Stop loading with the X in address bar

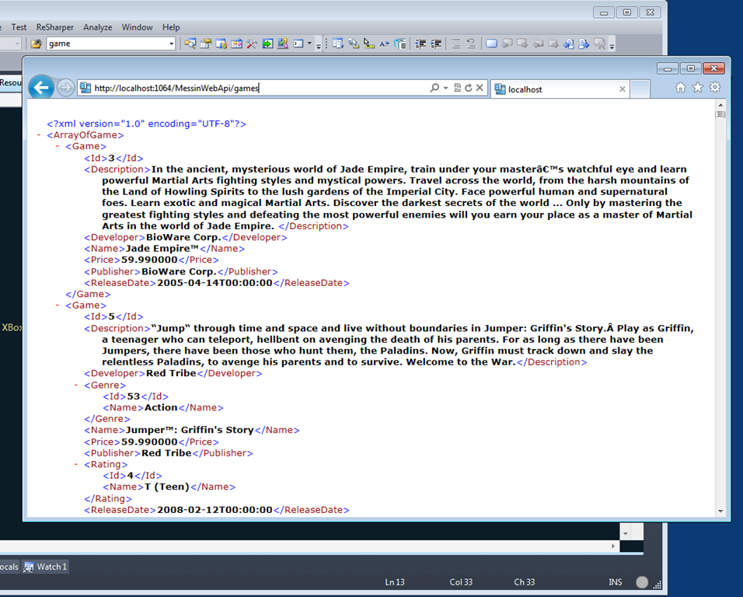coord(480,88)
